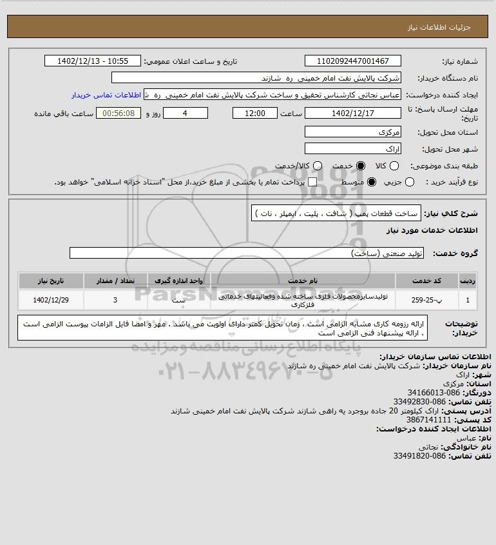Screen dimensions: 496x545
Task: Click the buyer notes text box
Action: (x=222, y=328)
